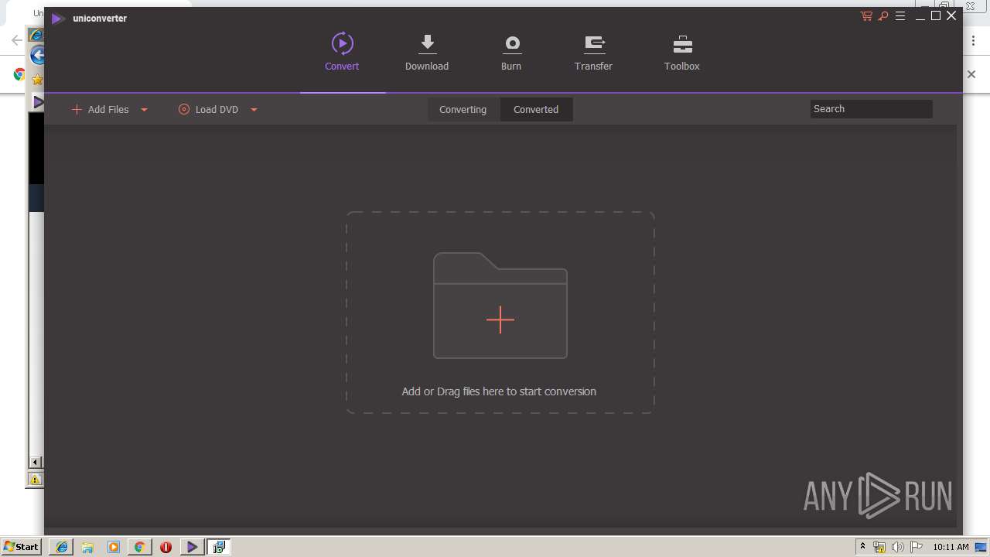Click into the Search field
This screenshot has width=990, height=557.
871,109
